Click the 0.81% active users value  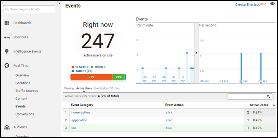(x=257, y=113)
